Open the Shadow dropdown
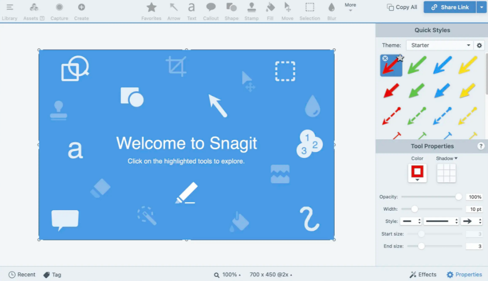Screen dimensions: 488x281 [x=446, y=158]
